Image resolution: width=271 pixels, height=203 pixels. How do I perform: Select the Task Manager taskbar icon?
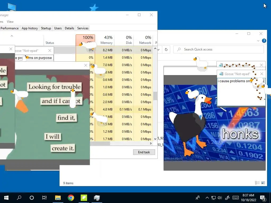coord(97,198)
